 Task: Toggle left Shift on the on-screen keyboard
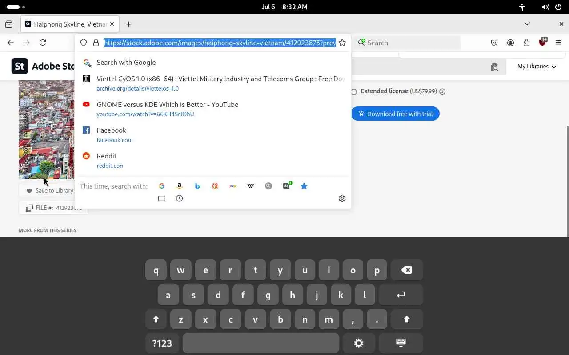click(156, 319)
